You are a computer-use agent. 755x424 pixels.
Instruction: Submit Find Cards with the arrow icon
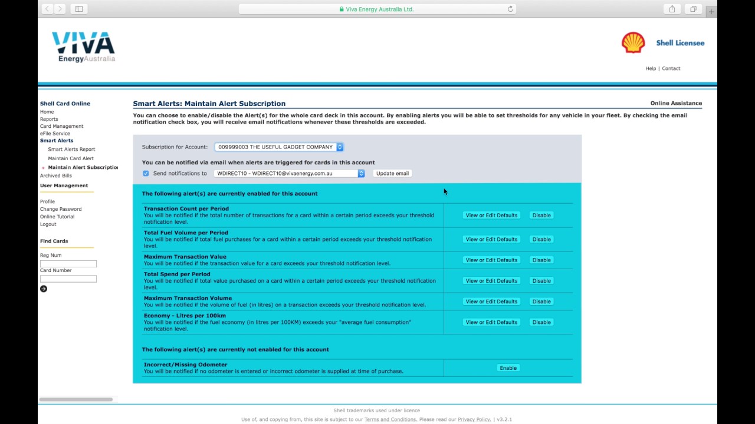44,289
